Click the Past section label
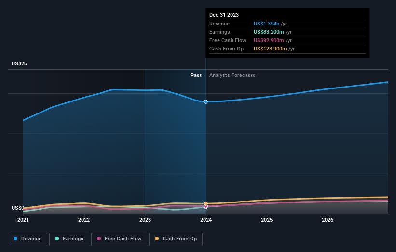 click(196, 76)
